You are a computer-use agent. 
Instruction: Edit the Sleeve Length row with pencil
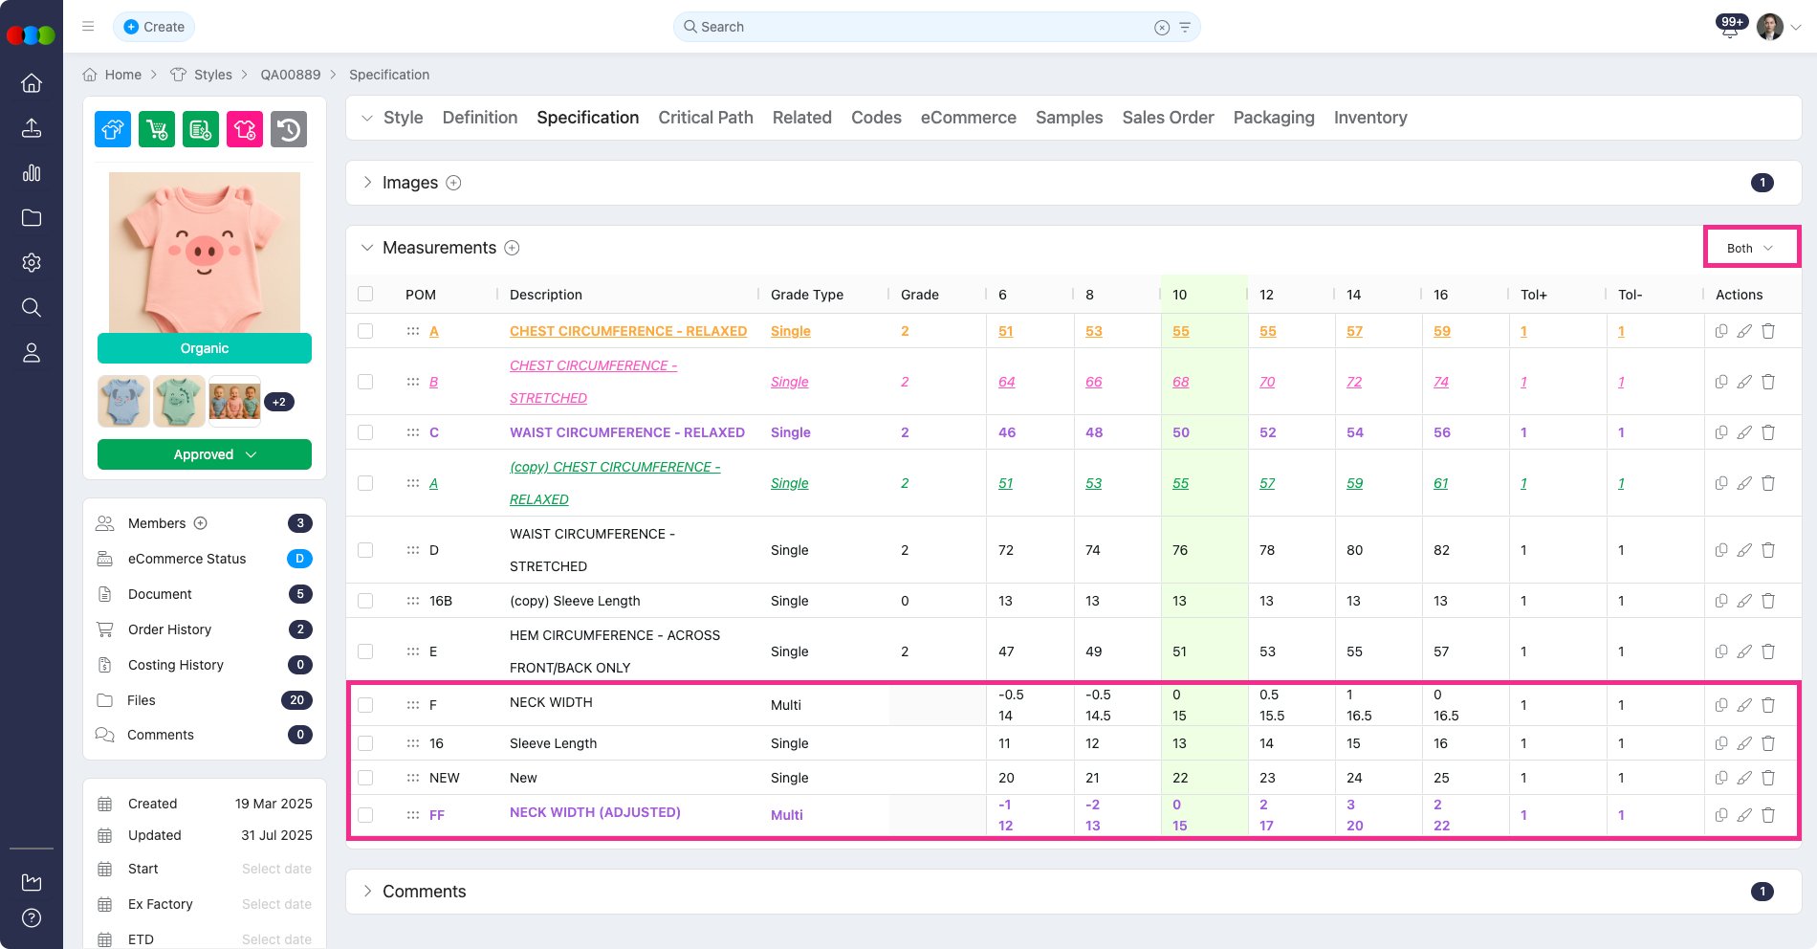(1744, 743)
